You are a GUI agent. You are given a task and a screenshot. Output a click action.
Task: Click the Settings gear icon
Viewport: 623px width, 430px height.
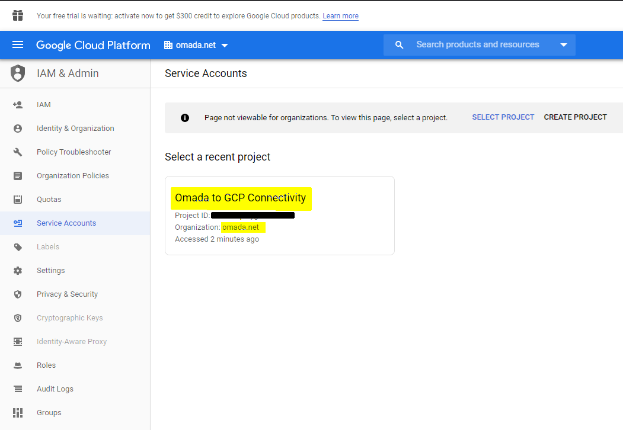[17, 271]
